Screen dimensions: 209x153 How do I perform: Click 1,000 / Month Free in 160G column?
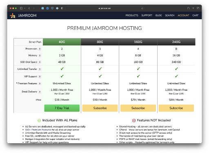[x=138, y=90]
